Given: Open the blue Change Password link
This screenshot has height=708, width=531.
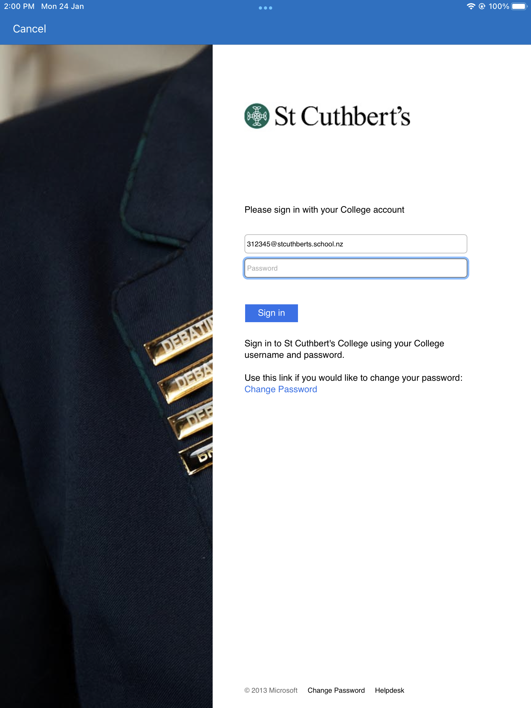Looking at the screenshot, I should pos(280,389).
